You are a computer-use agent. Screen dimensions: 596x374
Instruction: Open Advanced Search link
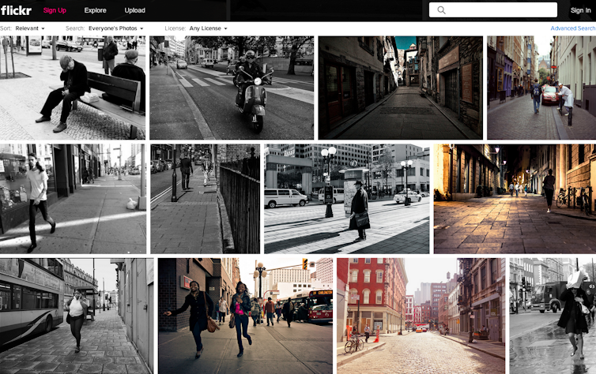tap(572, 28)
